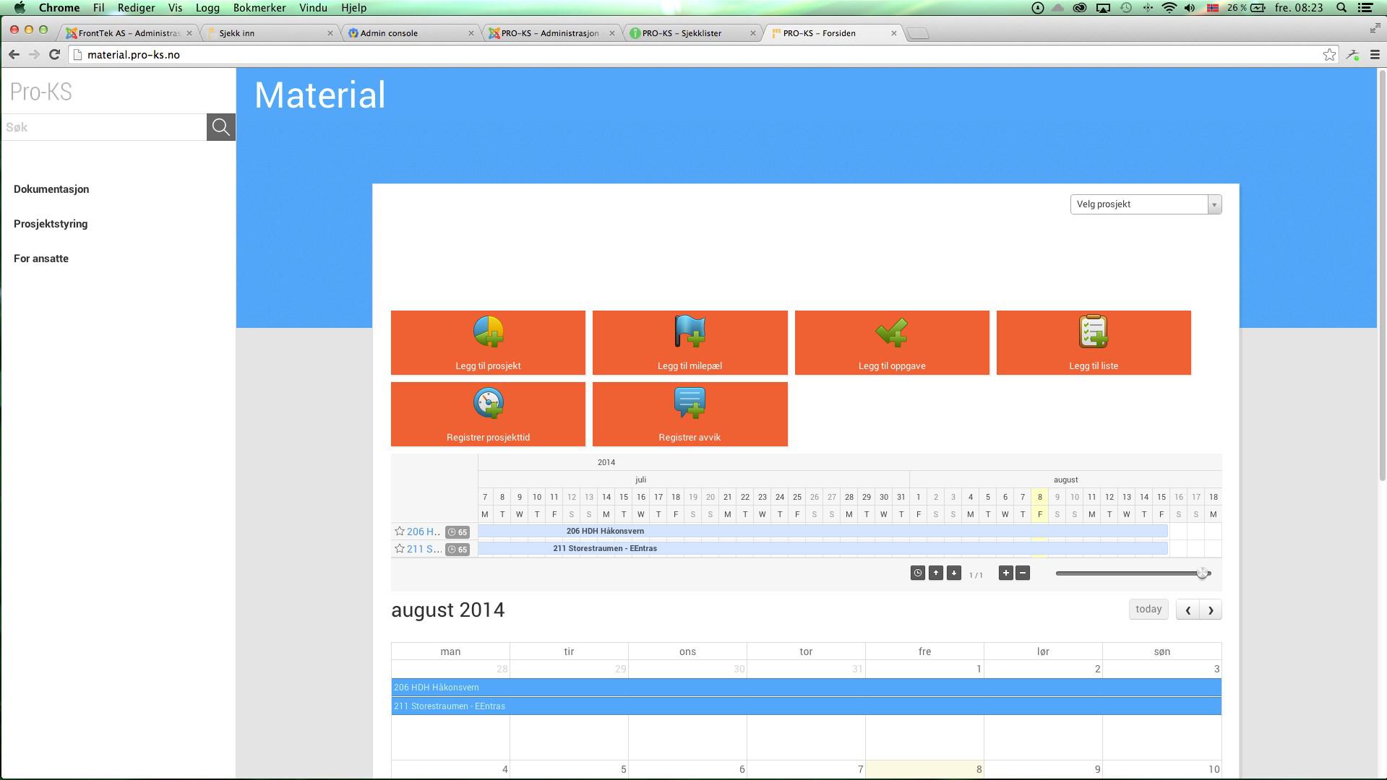Toggle the star for project 211
This screenshot has height=780, width=1387.
pos(399,549)
